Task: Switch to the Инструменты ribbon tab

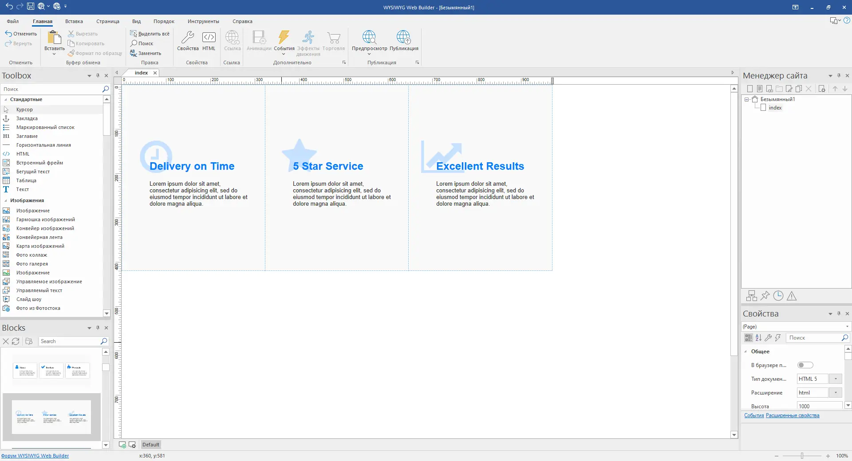Action: [203, 21]
